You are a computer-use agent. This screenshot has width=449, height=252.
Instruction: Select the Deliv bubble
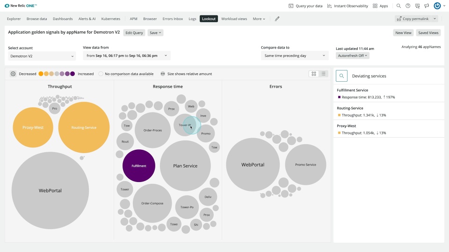click(x=208, y=197)
